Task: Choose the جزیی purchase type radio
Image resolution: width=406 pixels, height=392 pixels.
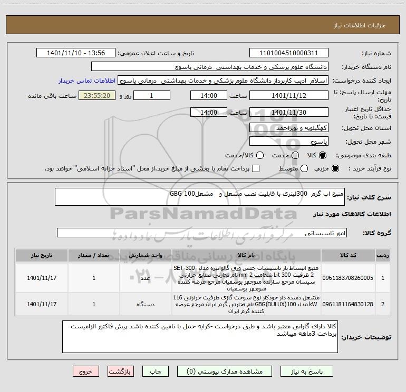Action: 335,168
